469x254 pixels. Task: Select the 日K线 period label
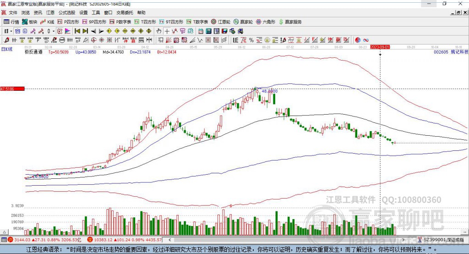tap(6, 49)
